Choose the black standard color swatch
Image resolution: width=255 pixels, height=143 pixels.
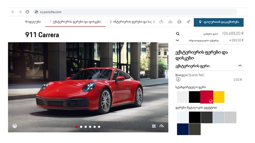pyautogui.click(x=195, y=97)
